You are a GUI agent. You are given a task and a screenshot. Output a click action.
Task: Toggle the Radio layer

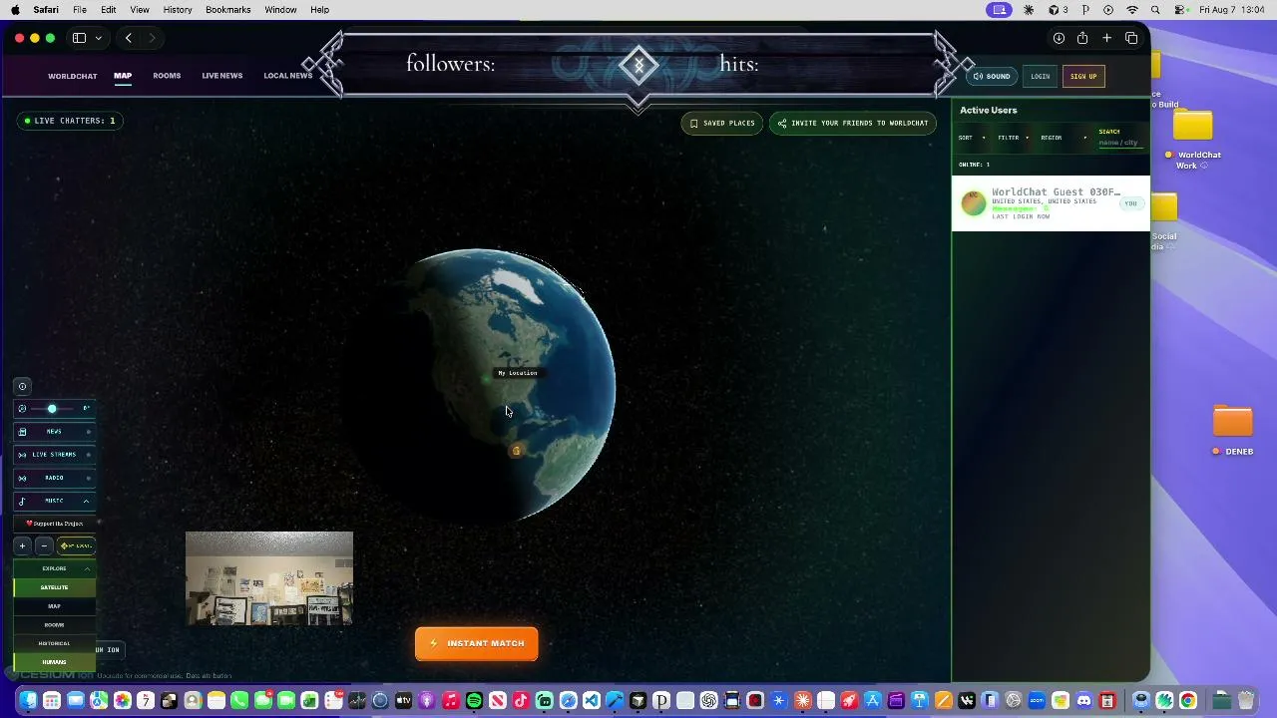[x=54, y=478]
